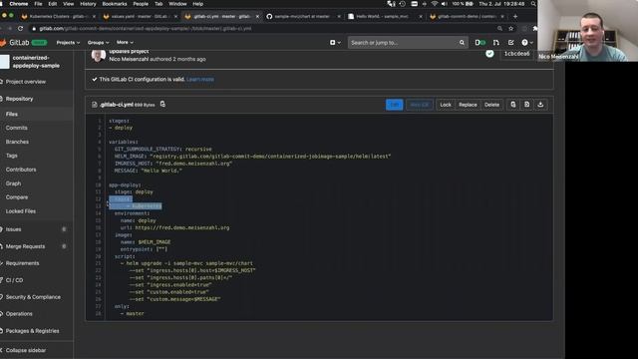The width and height of the screenshot is (638, 359).
Task: Open the Window menu
Action: [177, 4]
